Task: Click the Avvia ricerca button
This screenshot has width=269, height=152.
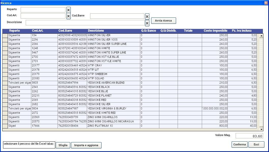Action: 163,21
